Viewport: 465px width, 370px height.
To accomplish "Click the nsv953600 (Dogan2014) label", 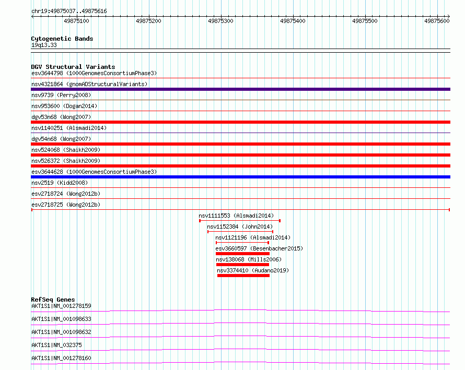I will tap(64, 106).
